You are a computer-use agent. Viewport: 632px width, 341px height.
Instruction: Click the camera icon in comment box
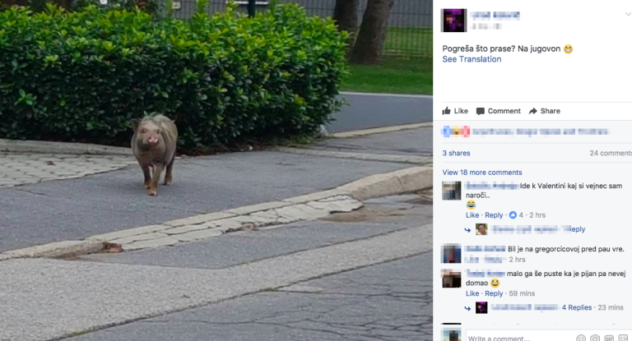[595, 339]
